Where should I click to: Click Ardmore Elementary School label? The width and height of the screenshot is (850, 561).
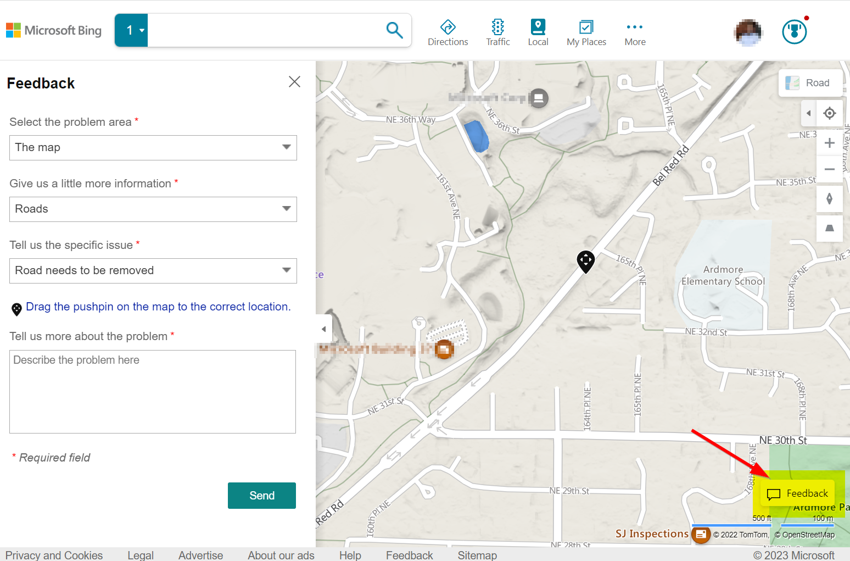(x=723, y=275)
